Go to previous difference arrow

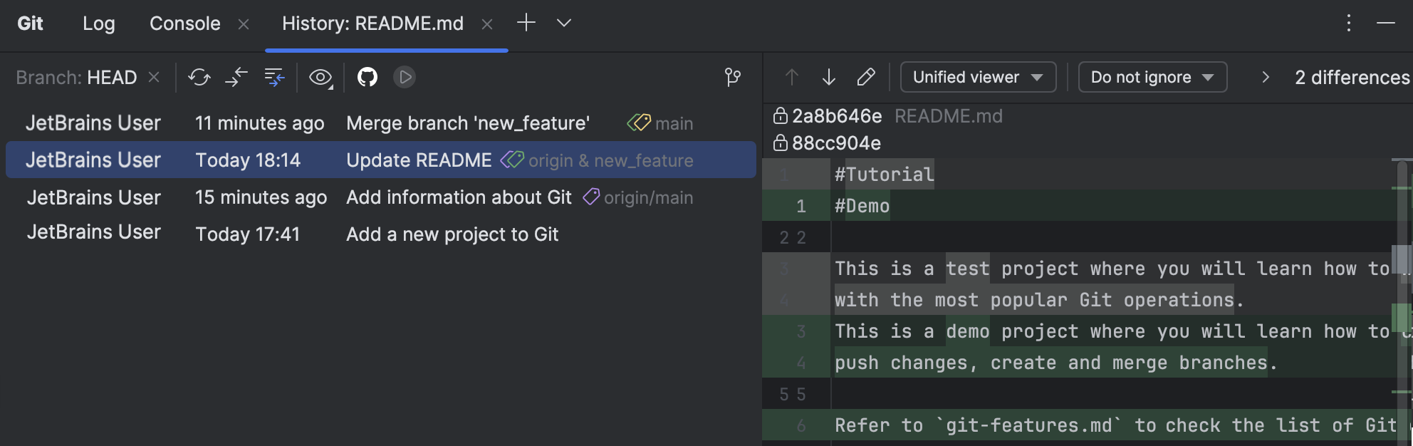point(792,77)
